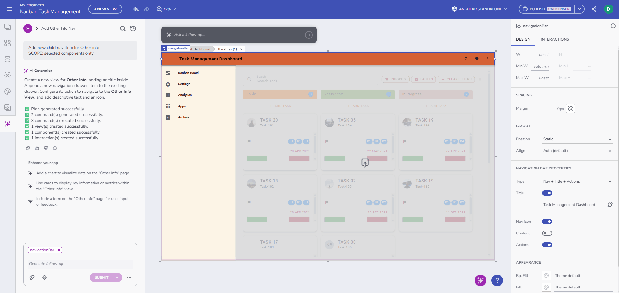
Task: Open the Position dropdown set to Static
Action: click(x=577, y=139)
